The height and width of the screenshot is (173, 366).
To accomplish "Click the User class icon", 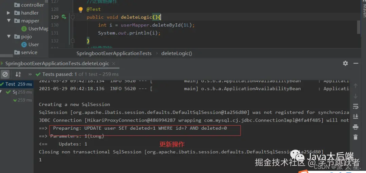I will (x=24, y=45).
